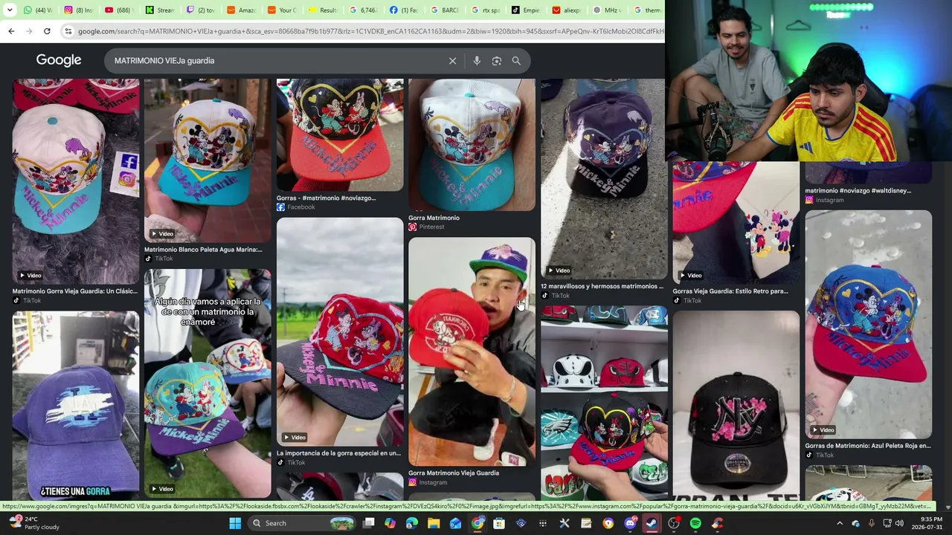Select the Chrome address bar URL
The width and height of the screenshot is (952, 535).
pyautogui.click(x=370, y=31)
